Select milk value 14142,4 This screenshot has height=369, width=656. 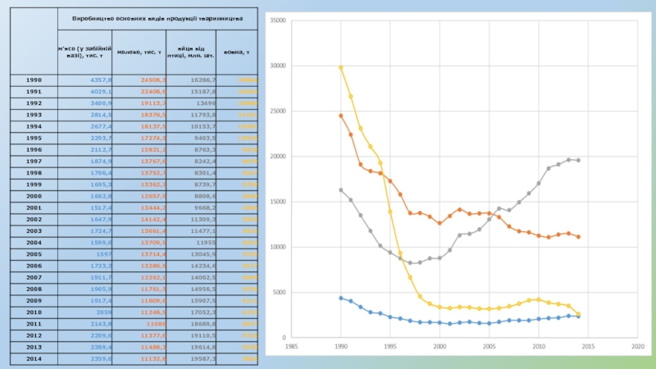(x=153, y=219)
